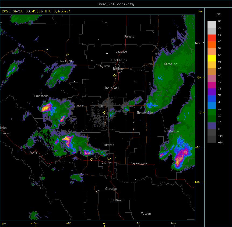Click the HighRiver town label
232x227 pixels.
click(116, 200)
